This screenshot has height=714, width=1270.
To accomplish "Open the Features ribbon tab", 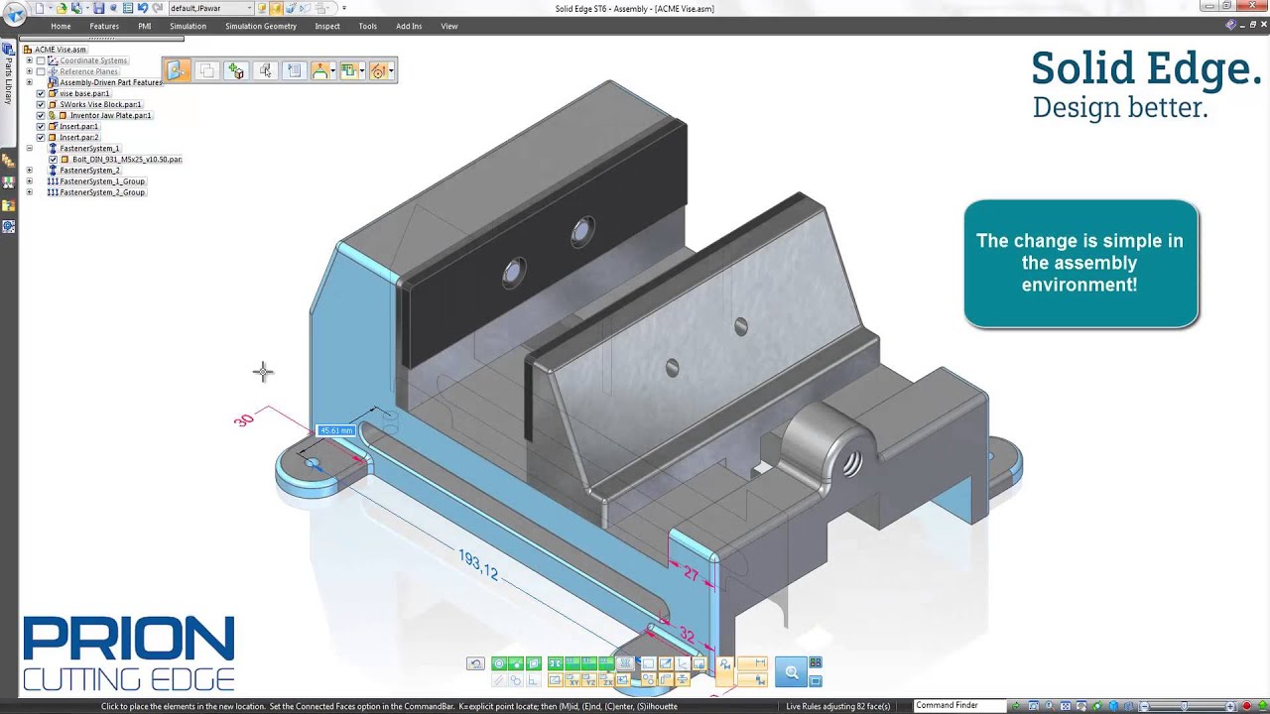I will coord(104,27).
